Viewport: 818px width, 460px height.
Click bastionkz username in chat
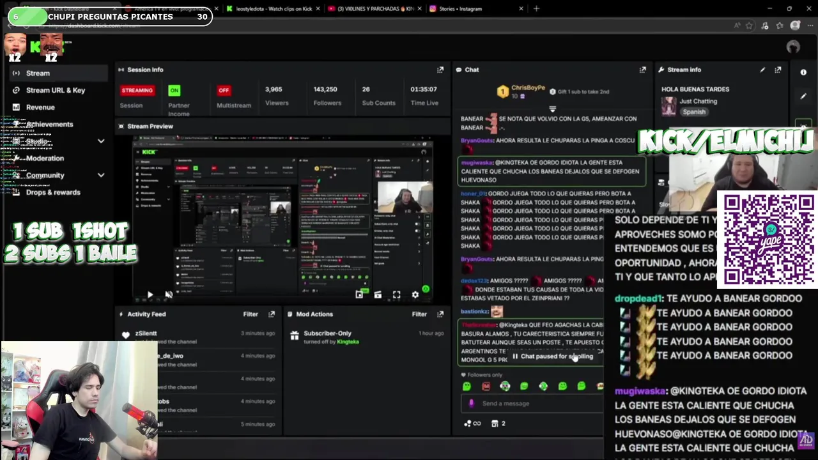point(475,311)
